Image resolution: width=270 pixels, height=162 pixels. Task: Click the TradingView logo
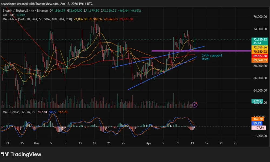point(22,155)
